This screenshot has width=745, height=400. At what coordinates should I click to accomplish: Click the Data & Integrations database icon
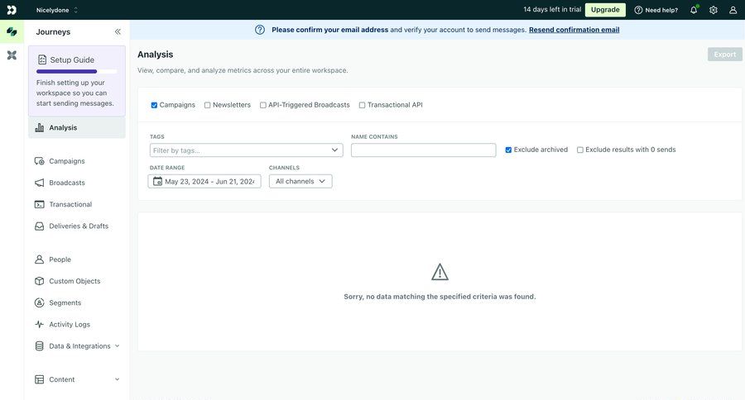click(40, 346)
